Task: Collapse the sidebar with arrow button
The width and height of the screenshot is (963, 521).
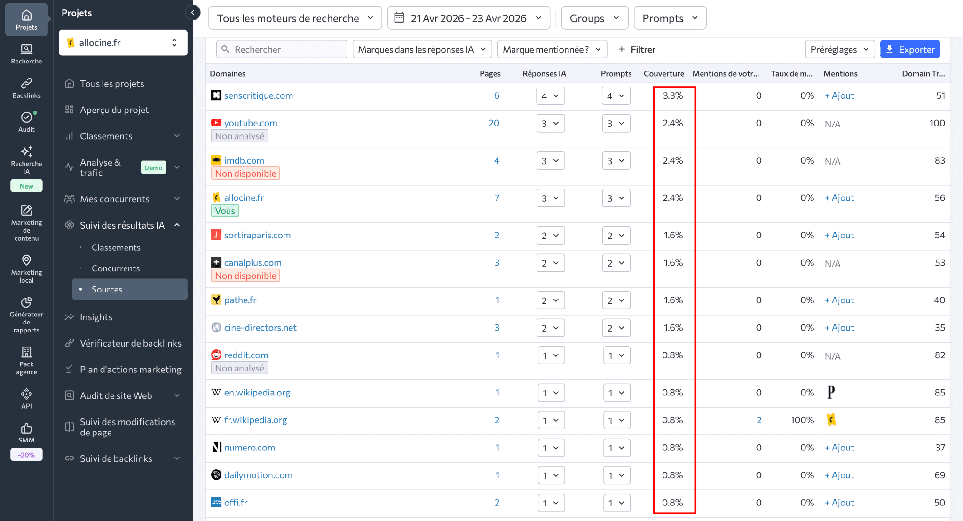Action: pos(193,13)
